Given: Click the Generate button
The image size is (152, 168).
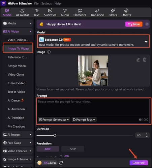Looking at the screenshot, I should [x=139, y=163].
